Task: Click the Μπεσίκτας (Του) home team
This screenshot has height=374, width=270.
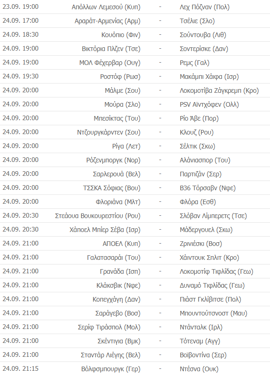Action: click(x=117, y=118)
